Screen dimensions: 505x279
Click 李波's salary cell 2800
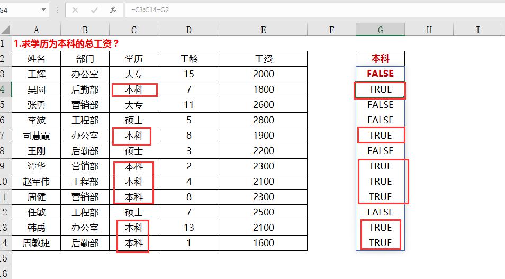coord(264,120)
